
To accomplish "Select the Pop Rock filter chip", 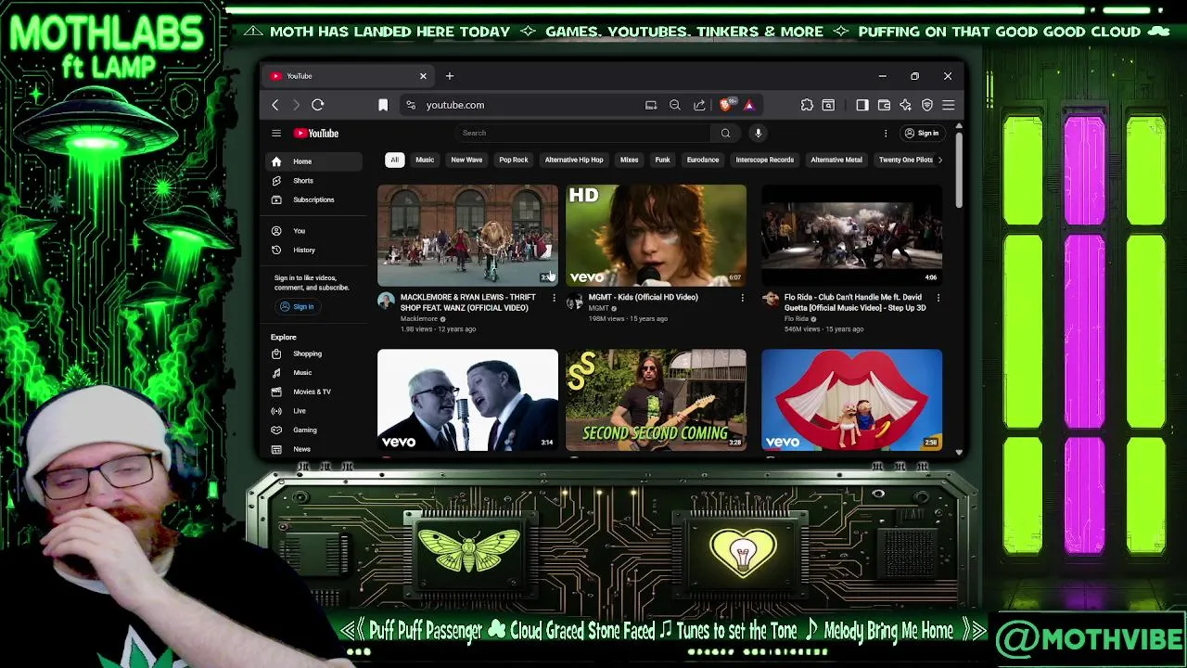I will 514,160.
